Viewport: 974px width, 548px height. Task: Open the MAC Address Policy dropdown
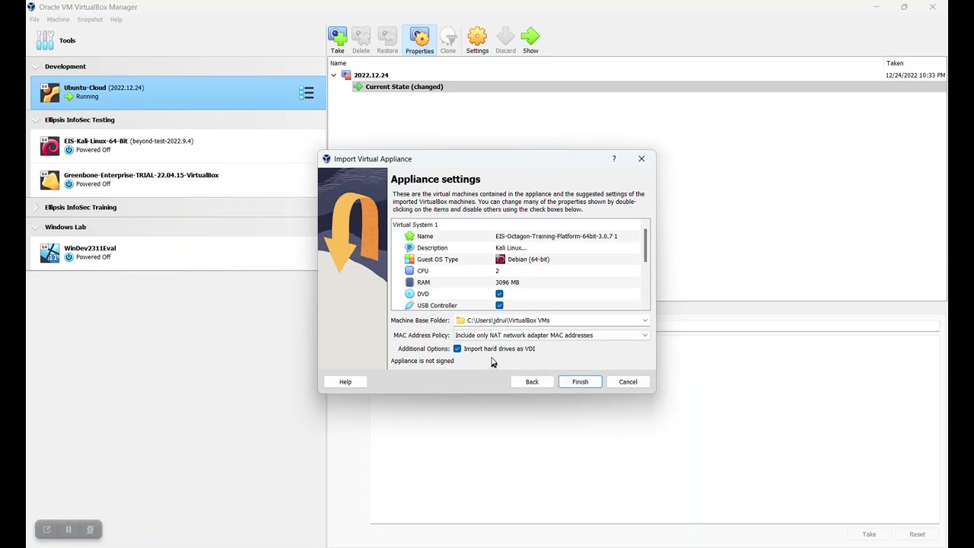(x=645, y=335)
